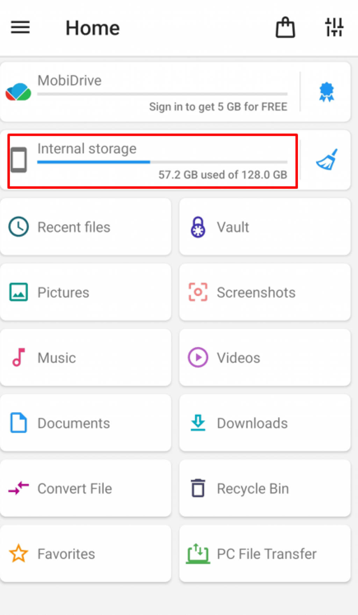Click the Internal storage usage bar
The image size is (358, 615).
(x=162, y=162)
